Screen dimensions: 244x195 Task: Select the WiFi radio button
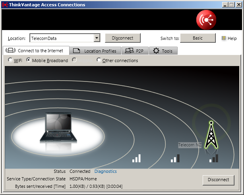pos(10,60)
